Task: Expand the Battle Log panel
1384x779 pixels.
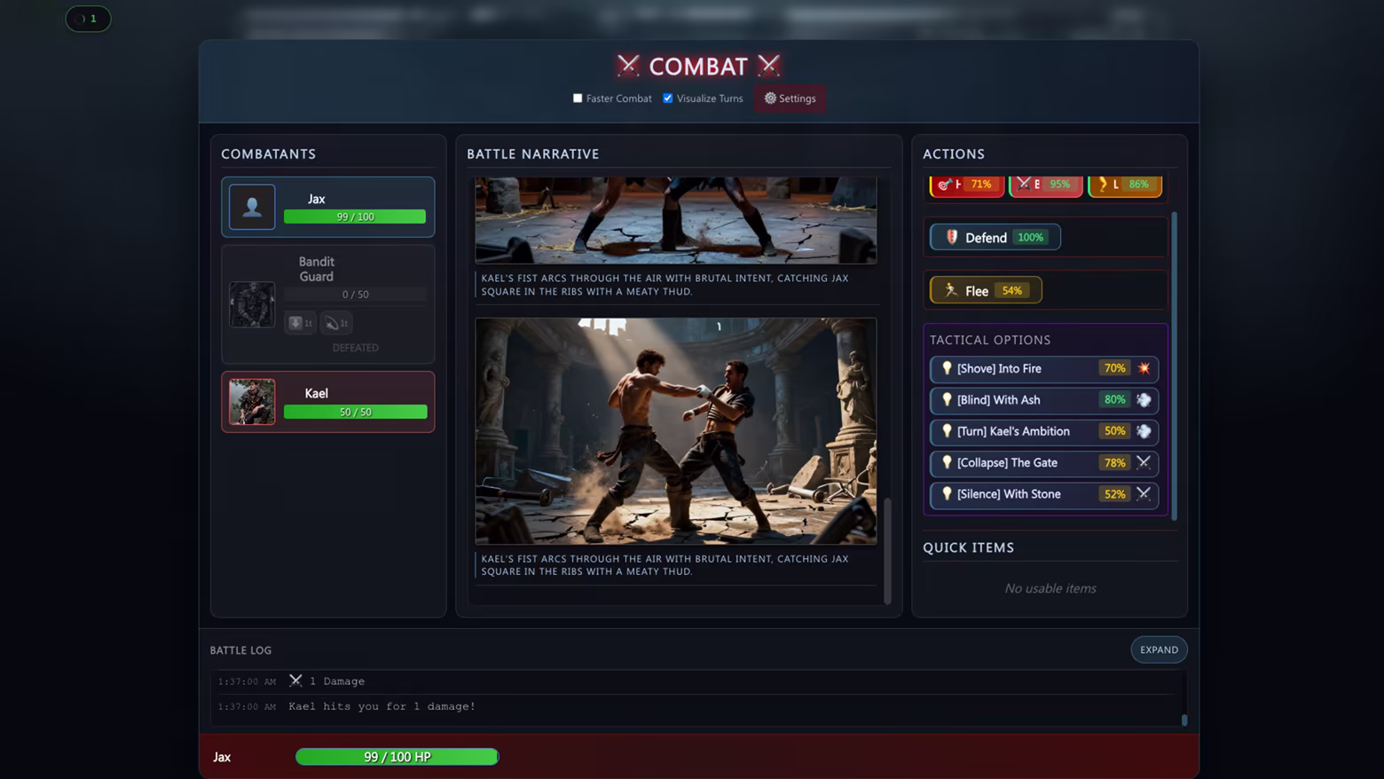Action: pos(1159,649)
